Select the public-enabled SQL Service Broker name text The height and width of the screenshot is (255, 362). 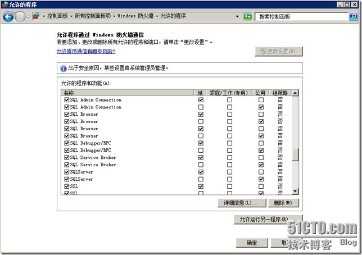click(x=93, y=165)
